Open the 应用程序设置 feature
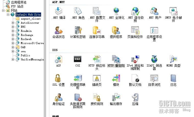This screenshot has width=194, height=117. 154,34
